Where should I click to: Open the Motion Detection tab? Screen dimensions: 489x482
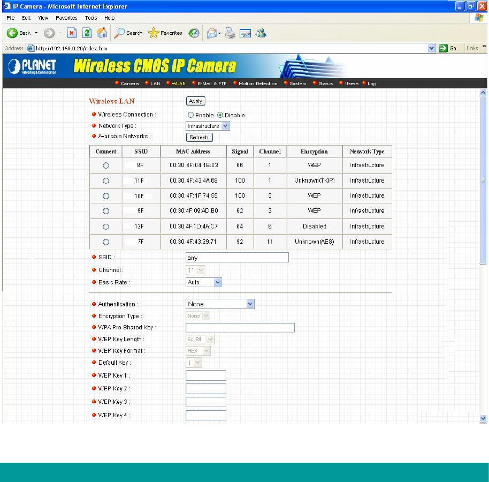pos(257,84)
